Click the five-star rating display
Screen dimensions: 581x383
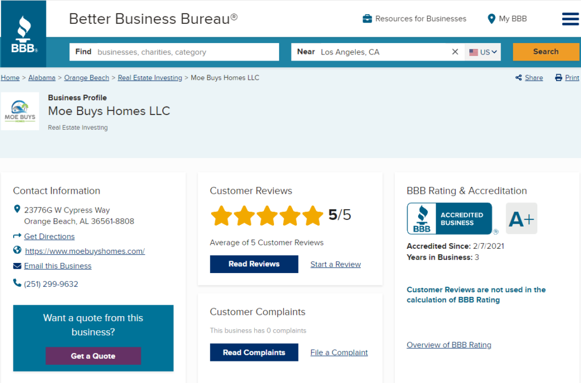(267, 216)
